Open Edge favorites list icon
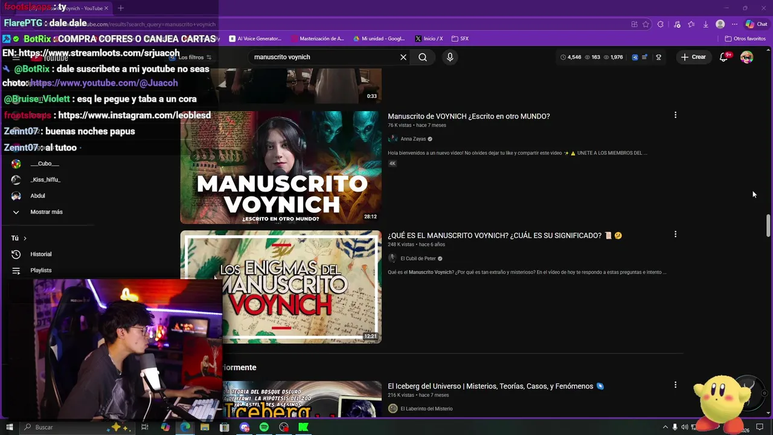The width and height of the screenshot is (773, 435). [x=691, y=24]
